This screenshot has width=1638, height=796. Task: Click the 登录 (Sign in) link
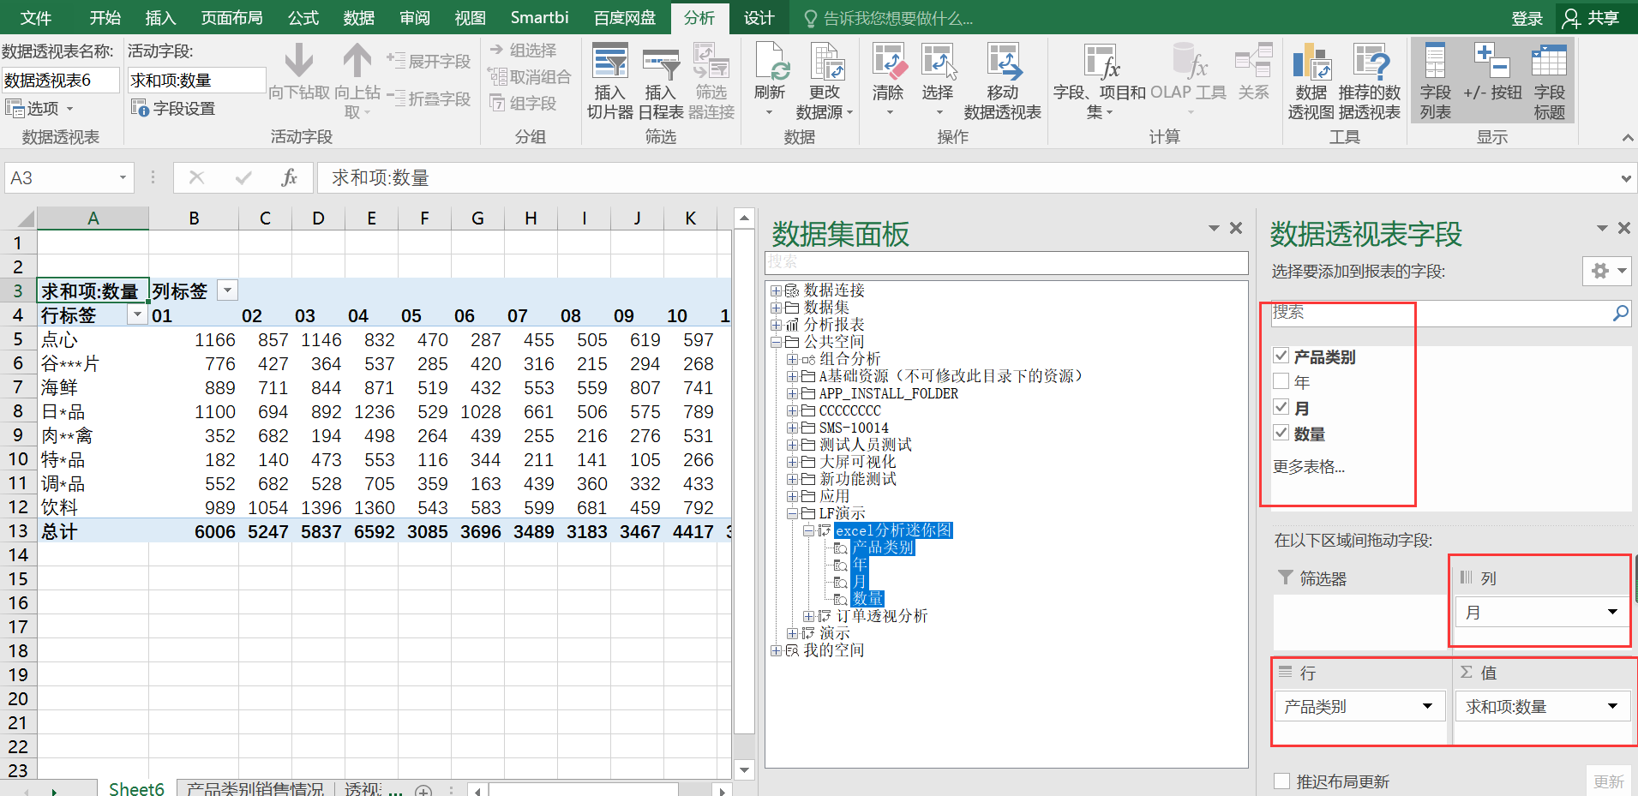pos(1527,18)
